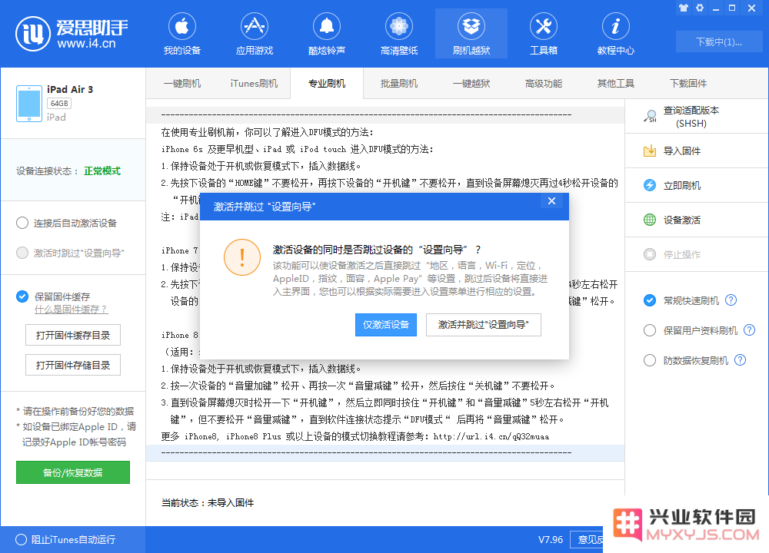
Task: Open 刷机越狱 flash and jailbreak section
Action: (x=471, y=34)
